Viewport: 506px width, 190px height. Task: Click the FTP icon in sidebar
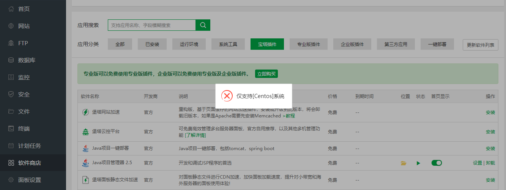(x=11, y=43)
